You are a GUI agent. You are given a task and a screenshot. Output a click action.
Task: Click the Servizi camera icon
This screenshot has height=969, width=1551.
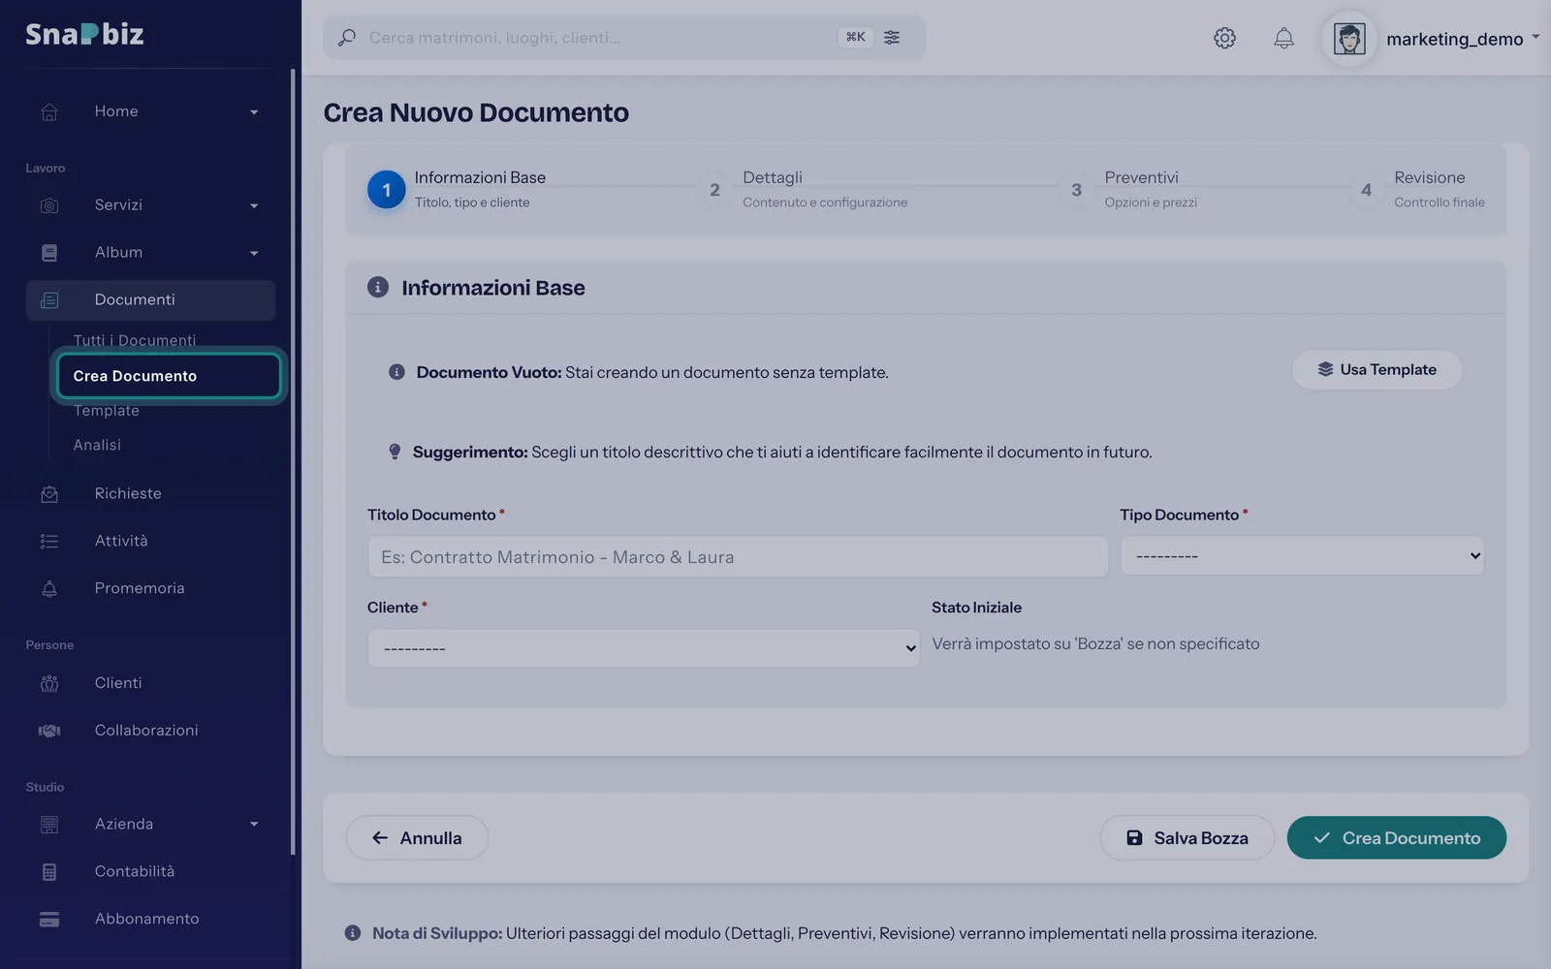[x=49, y=205]
